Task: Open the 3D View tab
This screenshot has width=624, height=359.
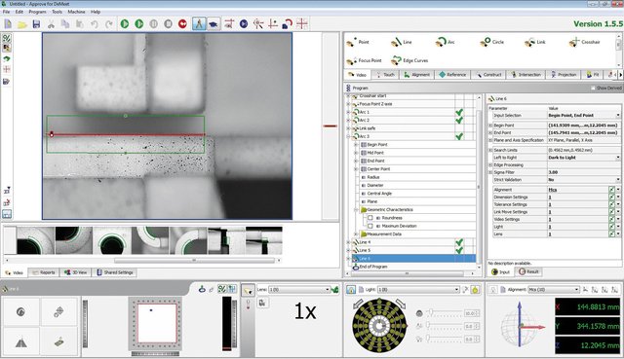Action: click(x=76, y=272)
